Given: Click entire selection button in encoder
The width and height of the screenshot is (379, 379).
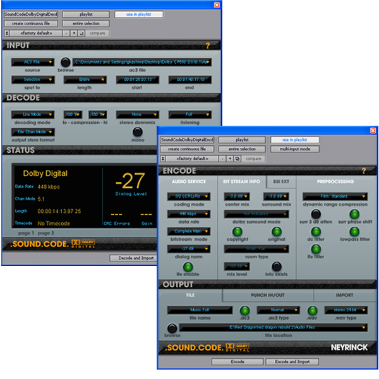Looking at the screenshot, I should click(242, 149).
